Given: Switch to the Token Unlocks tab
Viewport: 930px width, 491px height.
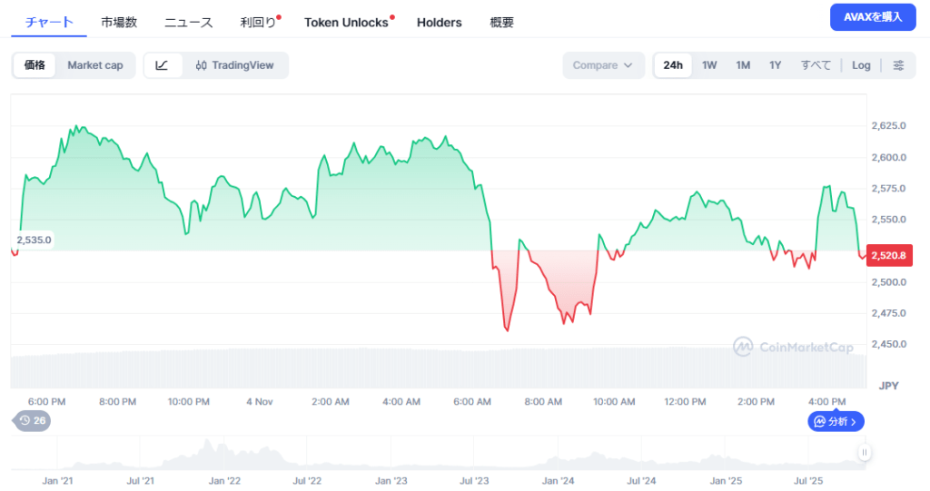Looking at the screenshot, I should click(x=346, y=23).
